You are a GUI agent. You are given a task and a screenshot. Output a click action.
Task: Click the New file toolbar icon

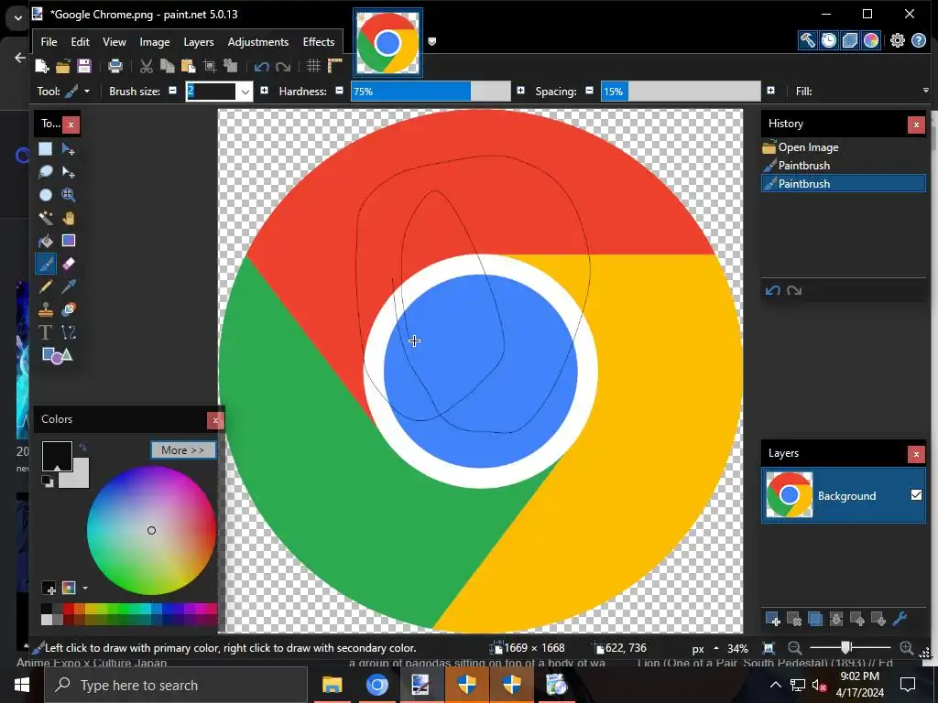point(42,66)
